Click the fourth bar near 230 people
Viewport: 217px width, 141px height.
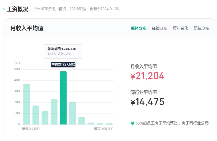click(54, 112)
